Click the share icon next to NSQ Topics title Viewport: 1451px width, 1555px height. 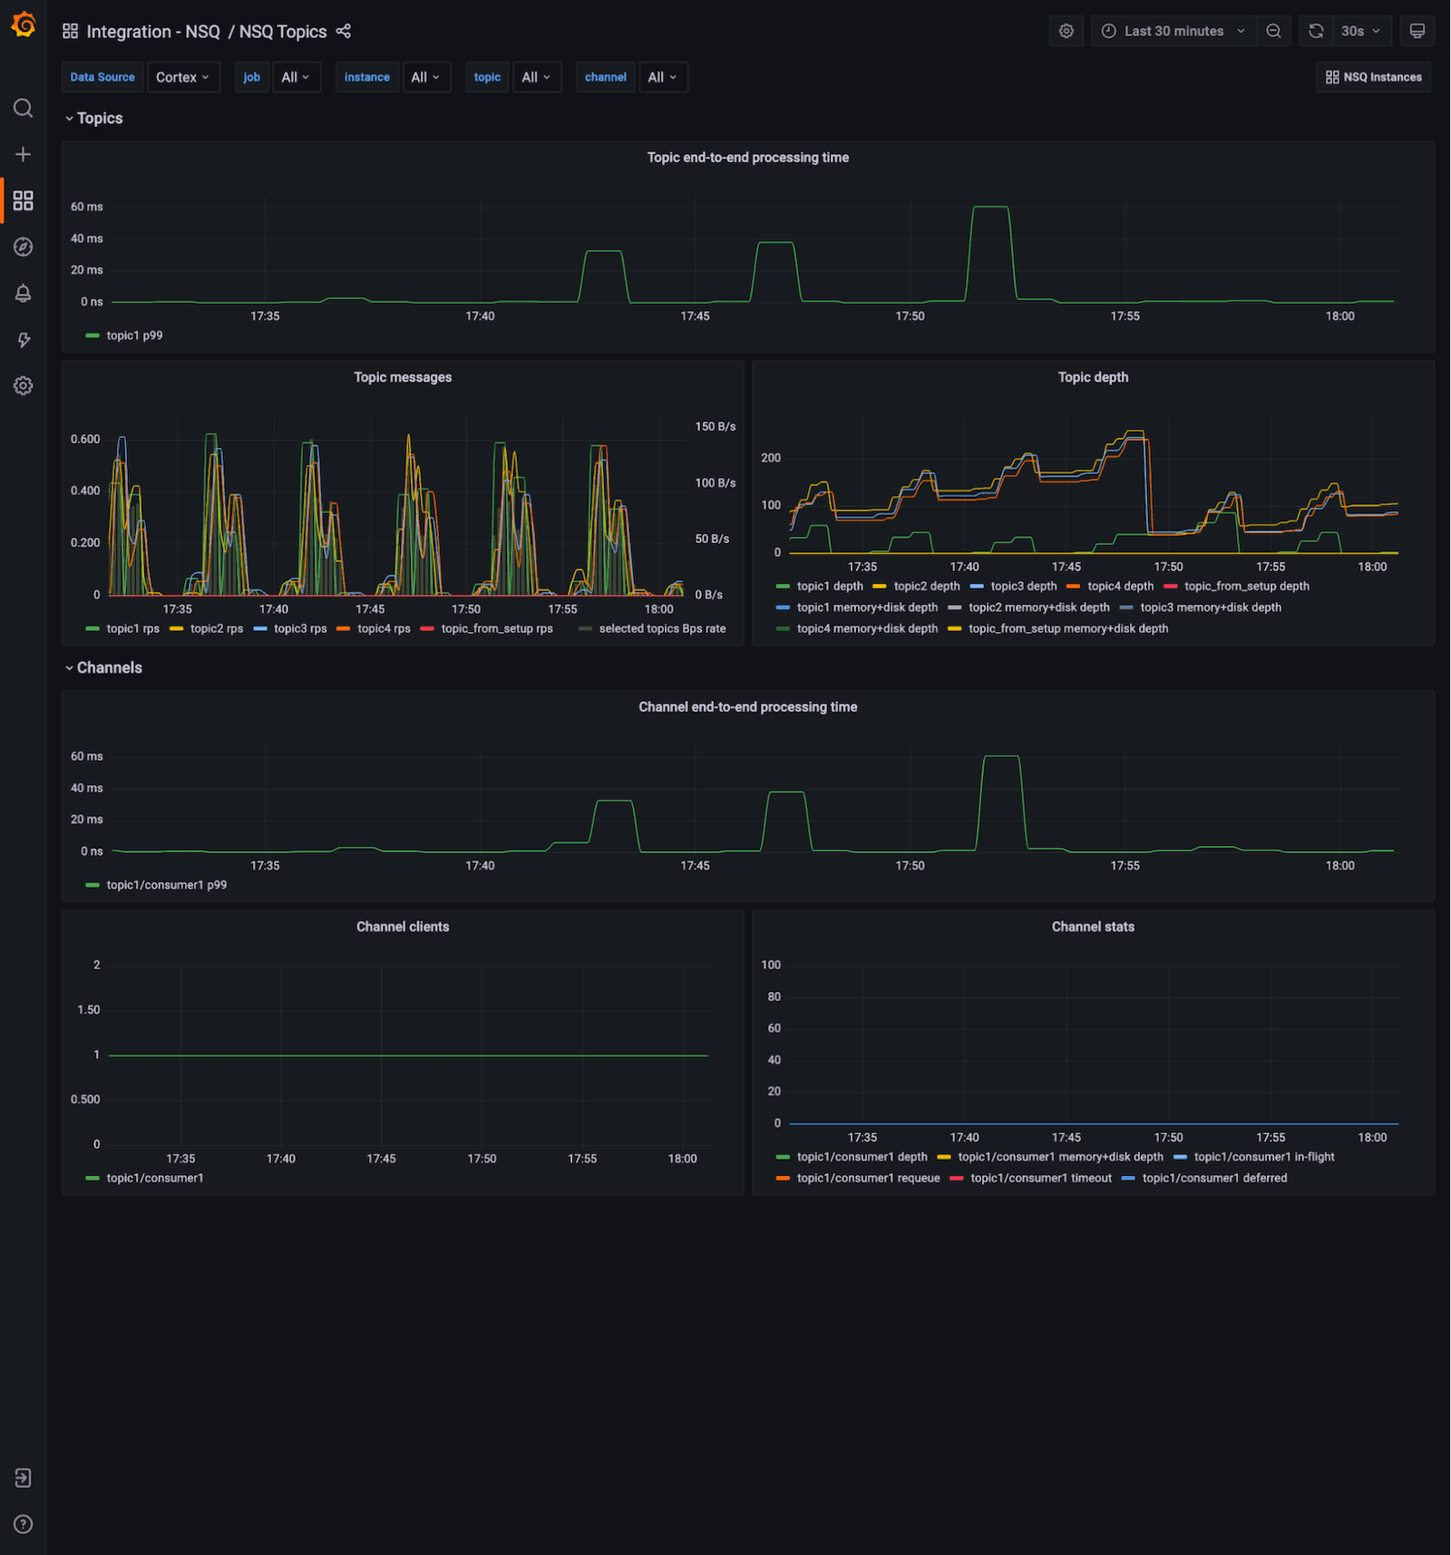[x=343, y=31]
